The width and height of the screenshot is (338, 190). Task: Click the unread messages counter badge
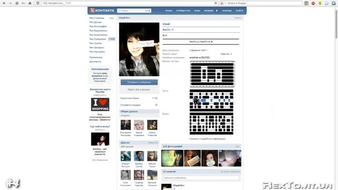[111, 39]
